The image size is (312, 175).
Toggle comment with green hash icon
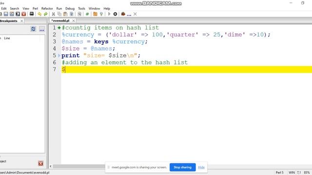click(87, 14)
